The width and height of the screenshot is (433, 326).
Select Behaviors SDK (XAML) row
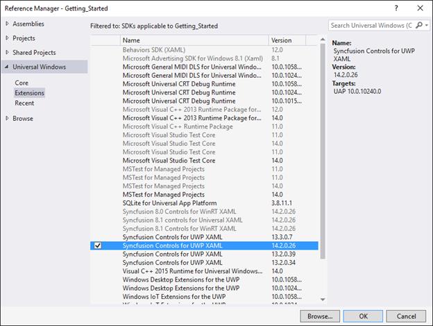204,50
